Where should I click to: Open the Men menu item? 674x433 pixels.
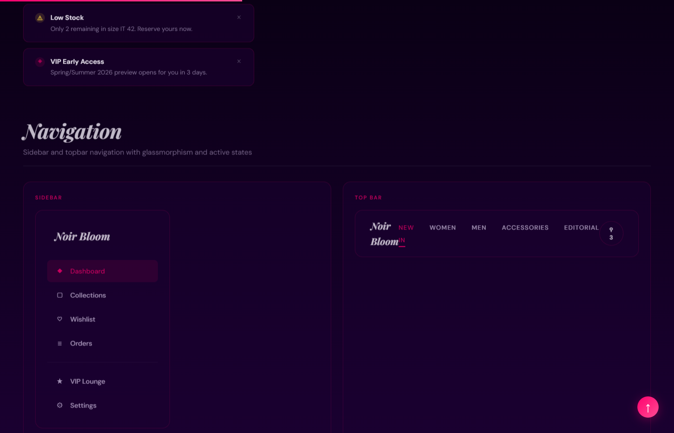tap(479, 228)
